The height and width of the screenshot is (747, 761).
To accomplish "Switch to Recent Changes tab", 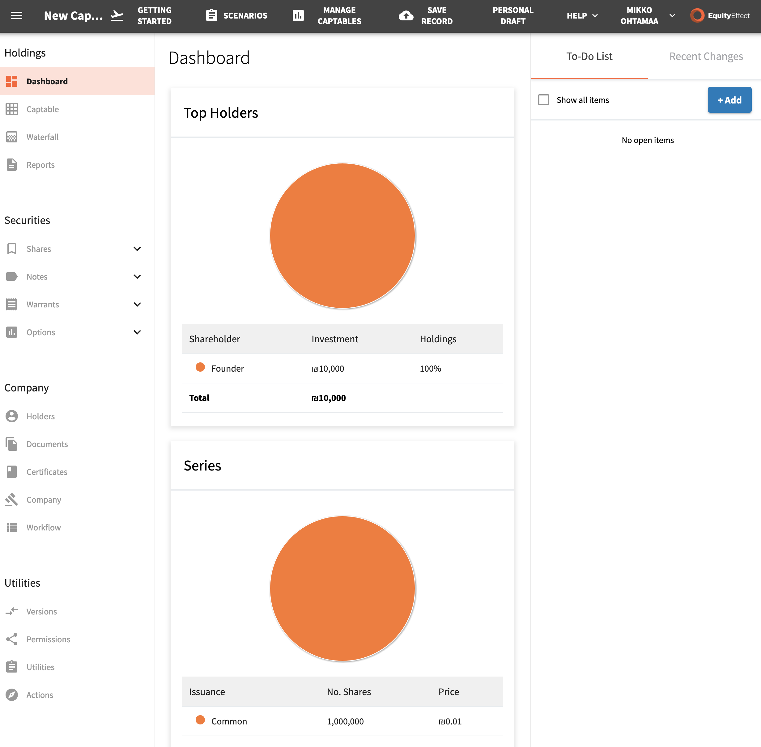I will [x=706, y=56].
